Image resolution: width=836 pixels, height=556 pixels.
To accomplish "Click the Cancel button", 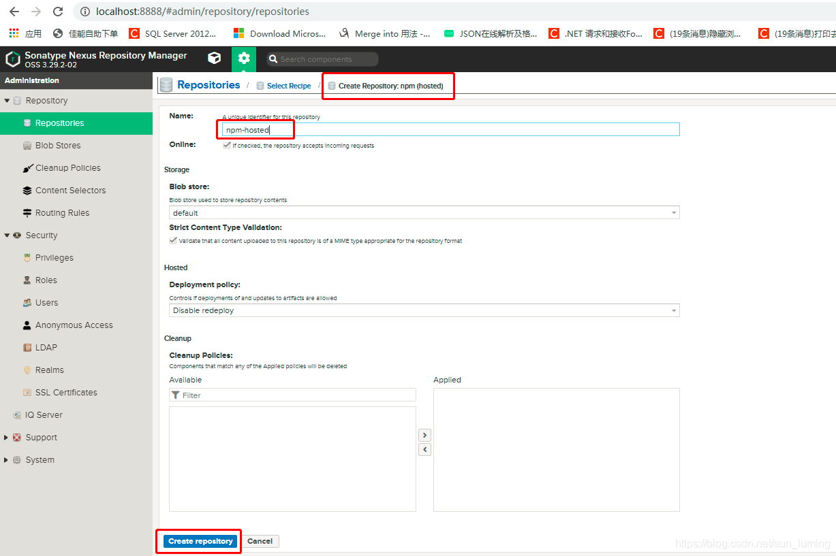I will coord(260,541).
